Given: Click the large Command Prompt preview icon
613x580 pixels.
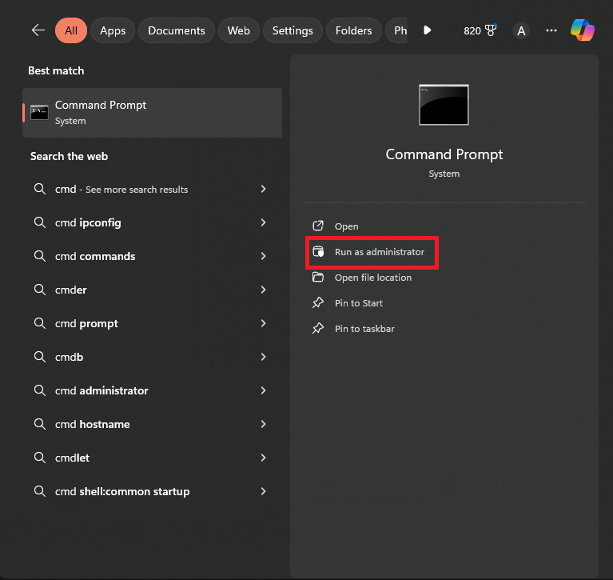Looking at the screenshot, I should [x=444, y=105].
